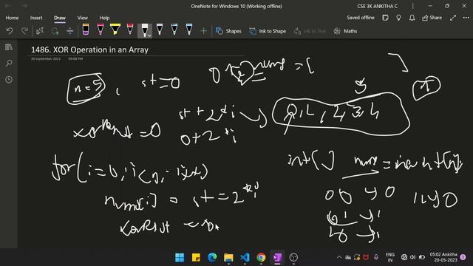473x266 pixels.
Task: Add a new pen with plus icon
Action: coord(204,31)
